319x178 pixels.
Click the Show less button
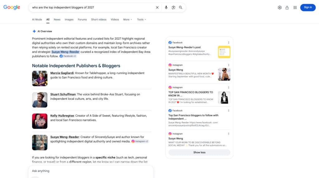199,152
